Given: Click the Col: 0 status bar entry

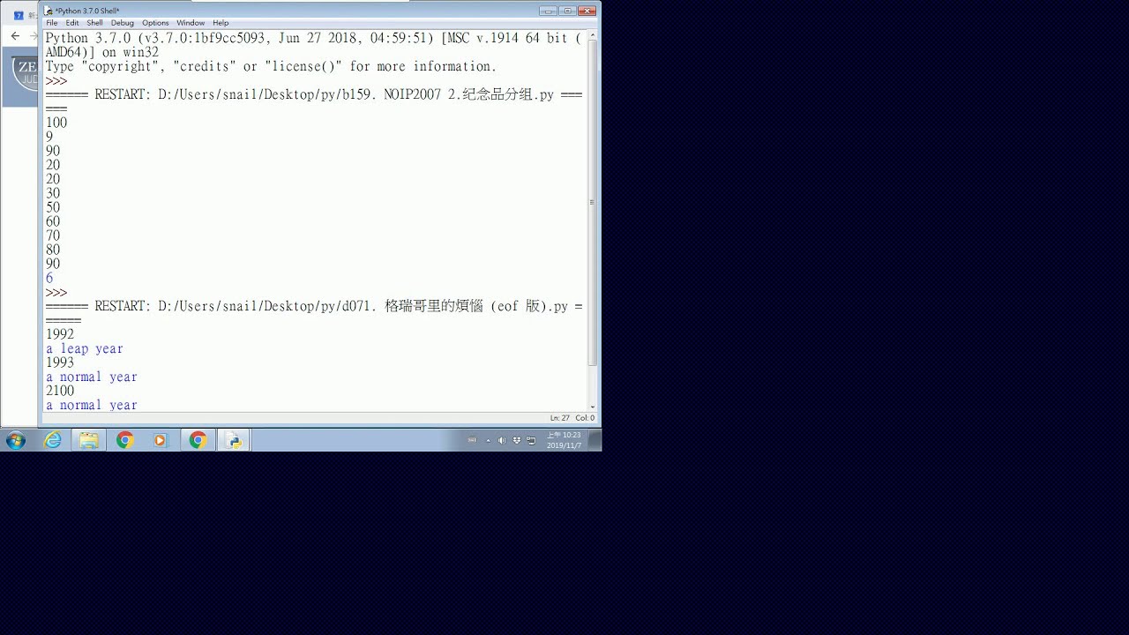Looking at the screenshot, I should 586,418.
